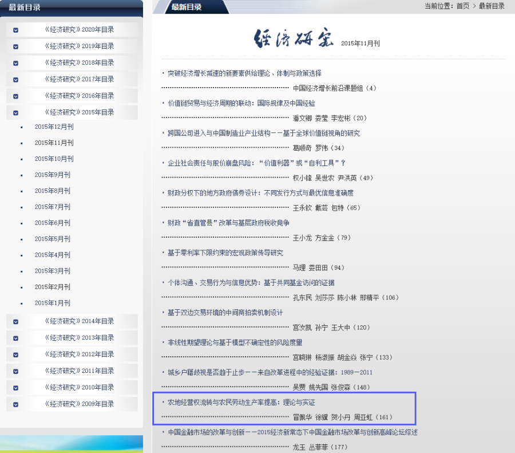The width and height of the screenshot is (515, 453).
Task: Click arrow icon beside 《经济研究》2012年目录
Action: pyautogui.click(x=15, y=354)
